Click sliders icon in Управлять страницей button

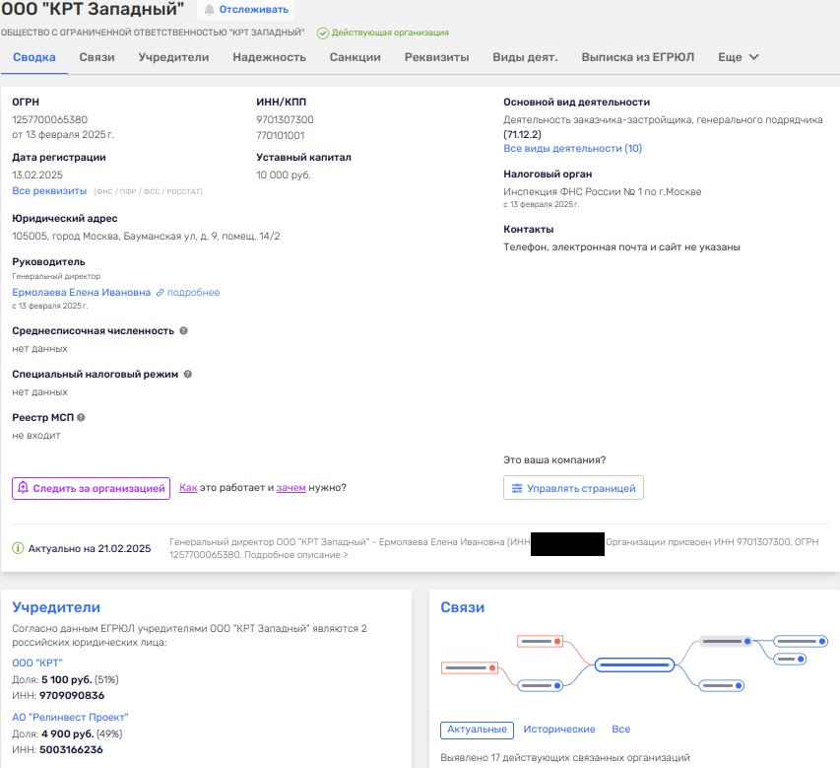tap(517, 488)
